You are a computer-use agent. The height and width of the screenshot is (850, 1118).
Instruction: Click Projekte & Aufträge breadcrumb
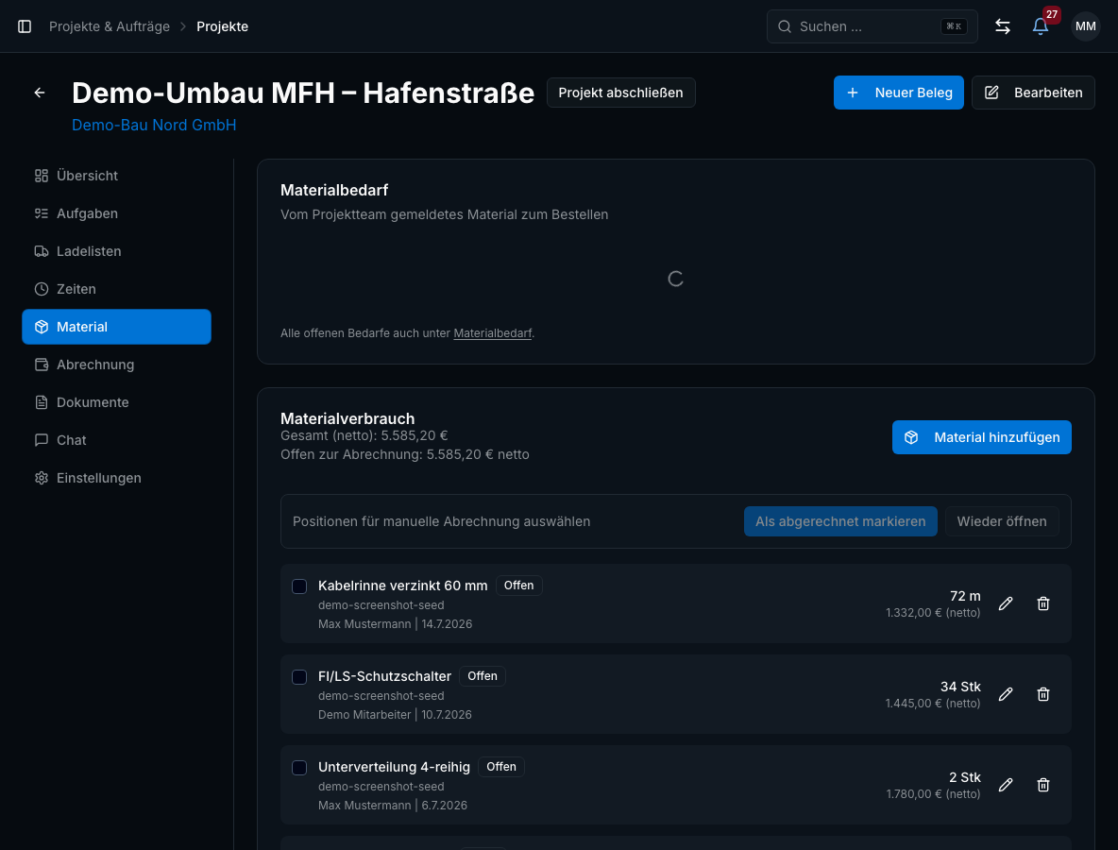click(110, 26)
